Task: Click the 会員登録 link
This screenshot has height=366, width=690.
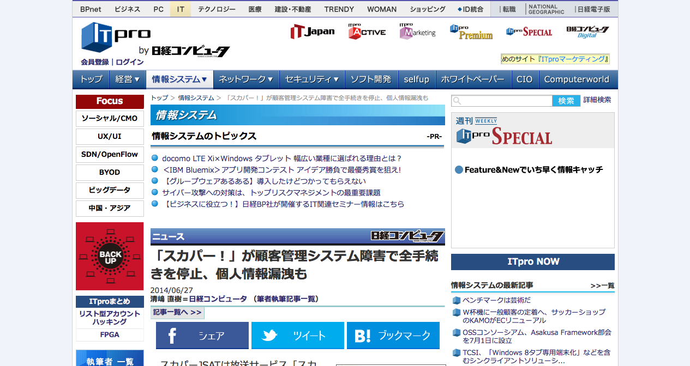Action: (x=95, y=62)
